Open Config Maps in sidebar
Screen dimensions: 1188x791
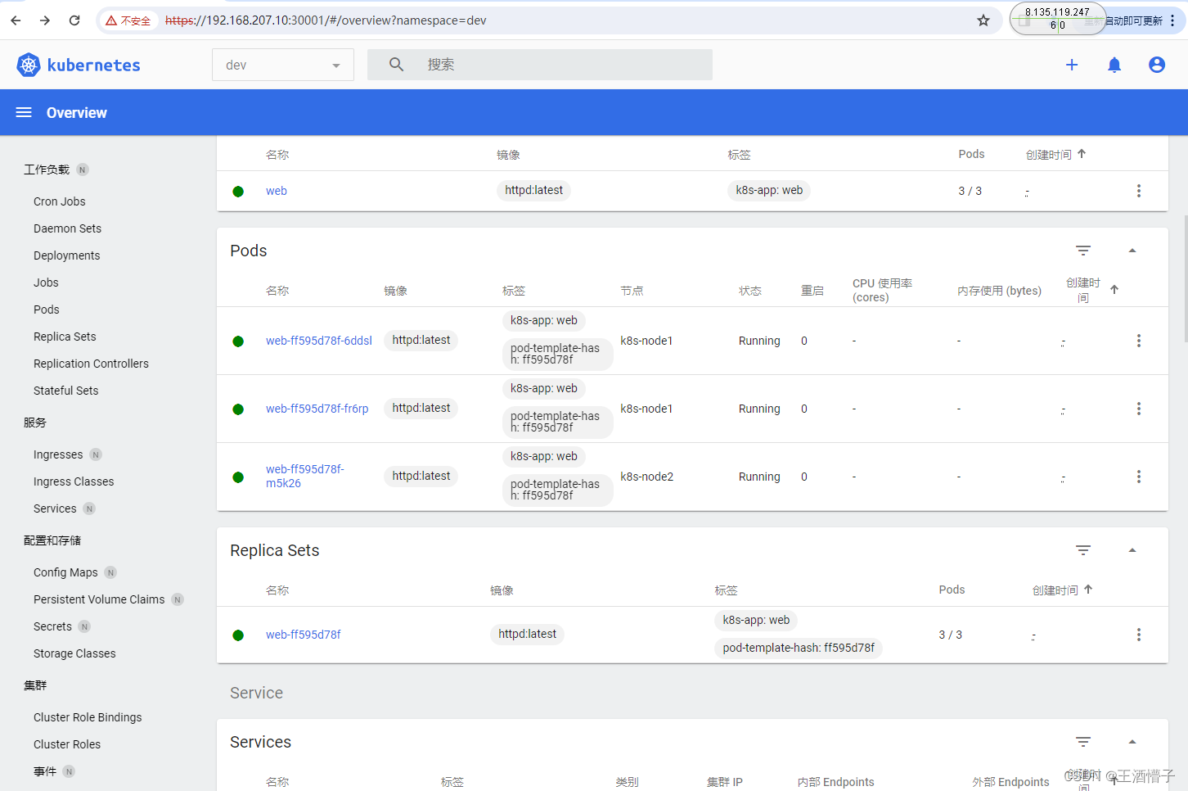pyautogui.click(x=65, y=572)
